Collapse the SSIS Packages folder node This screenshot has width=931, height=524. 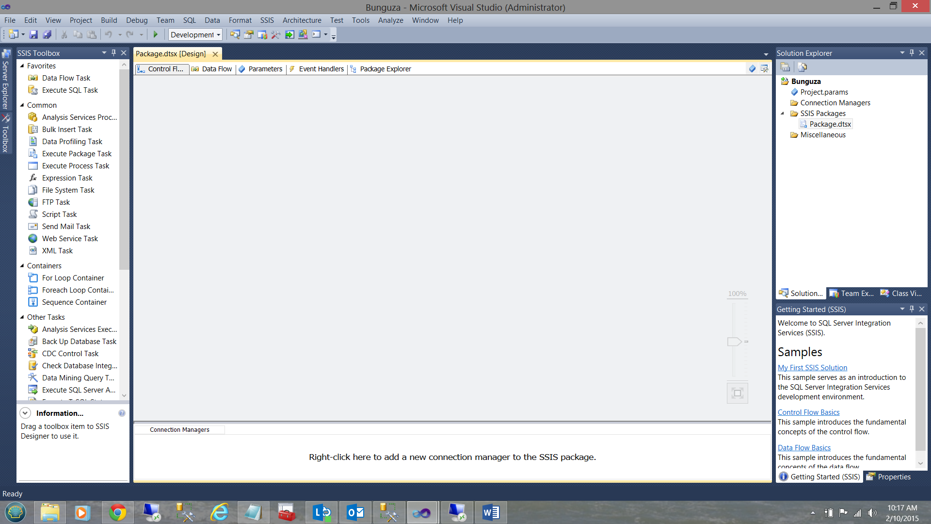click(x=782, y=114)
